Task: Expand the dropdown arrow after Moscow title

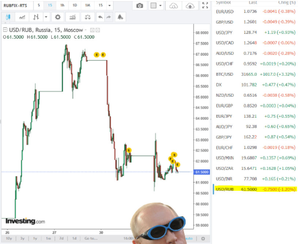Action: [x=86, y=30]
